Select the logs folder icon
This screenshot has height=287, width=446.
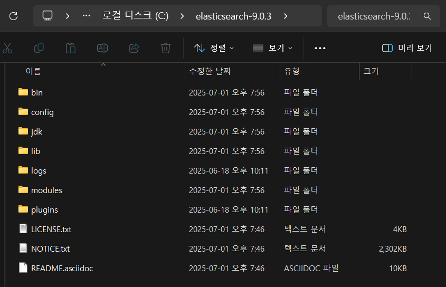(x=23, y=170)
